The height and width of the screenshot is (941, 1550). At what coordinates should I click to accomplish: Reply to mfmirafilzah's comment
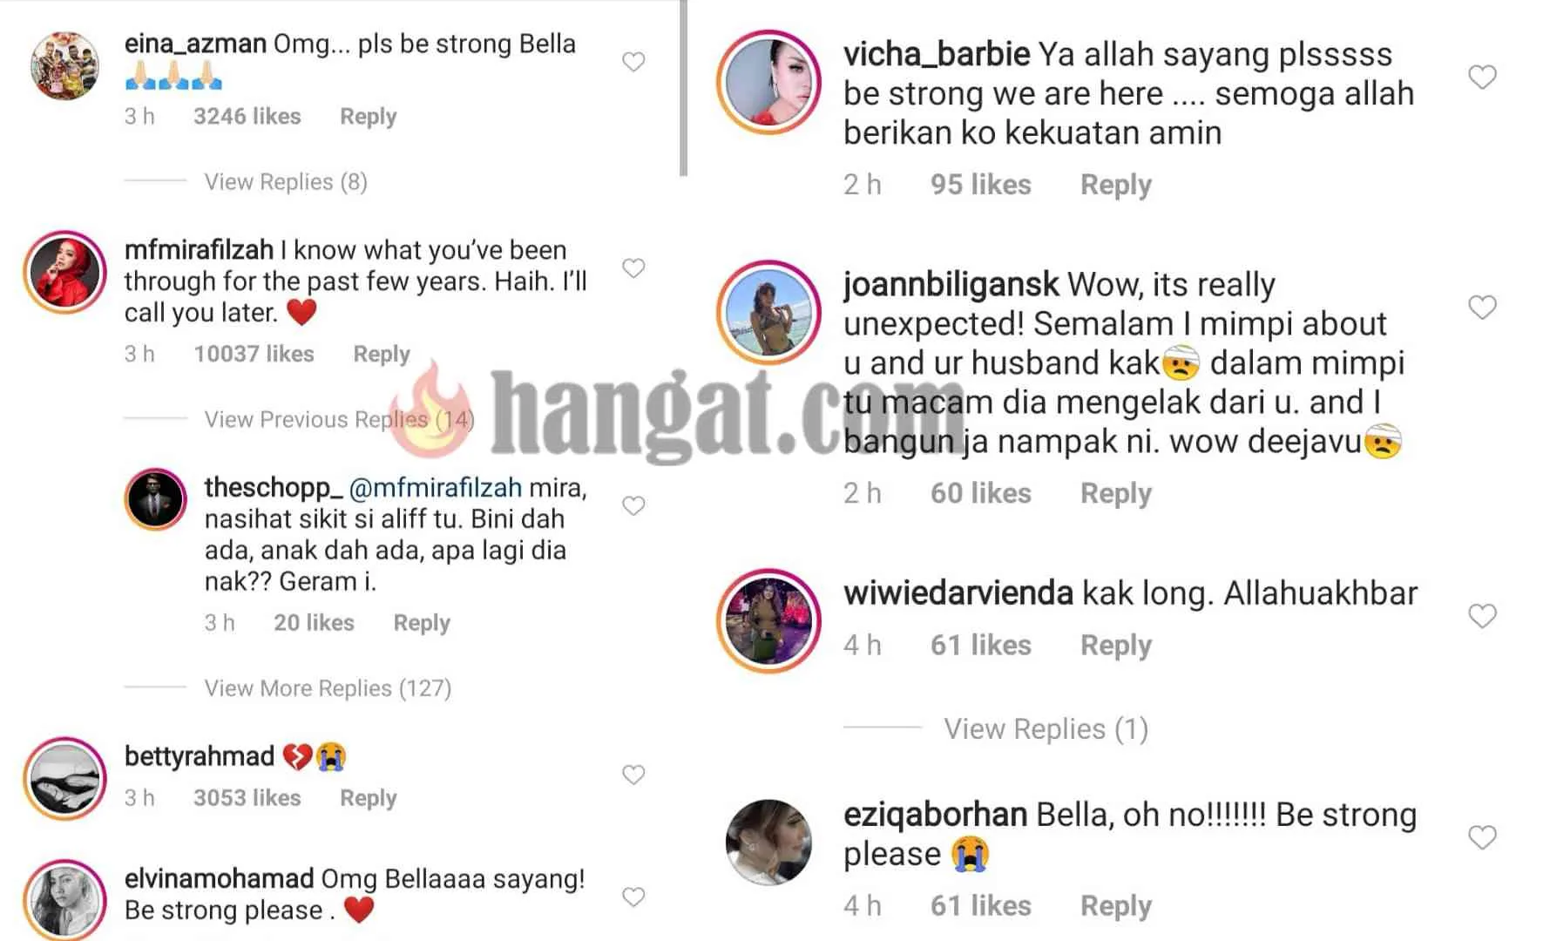382,354
